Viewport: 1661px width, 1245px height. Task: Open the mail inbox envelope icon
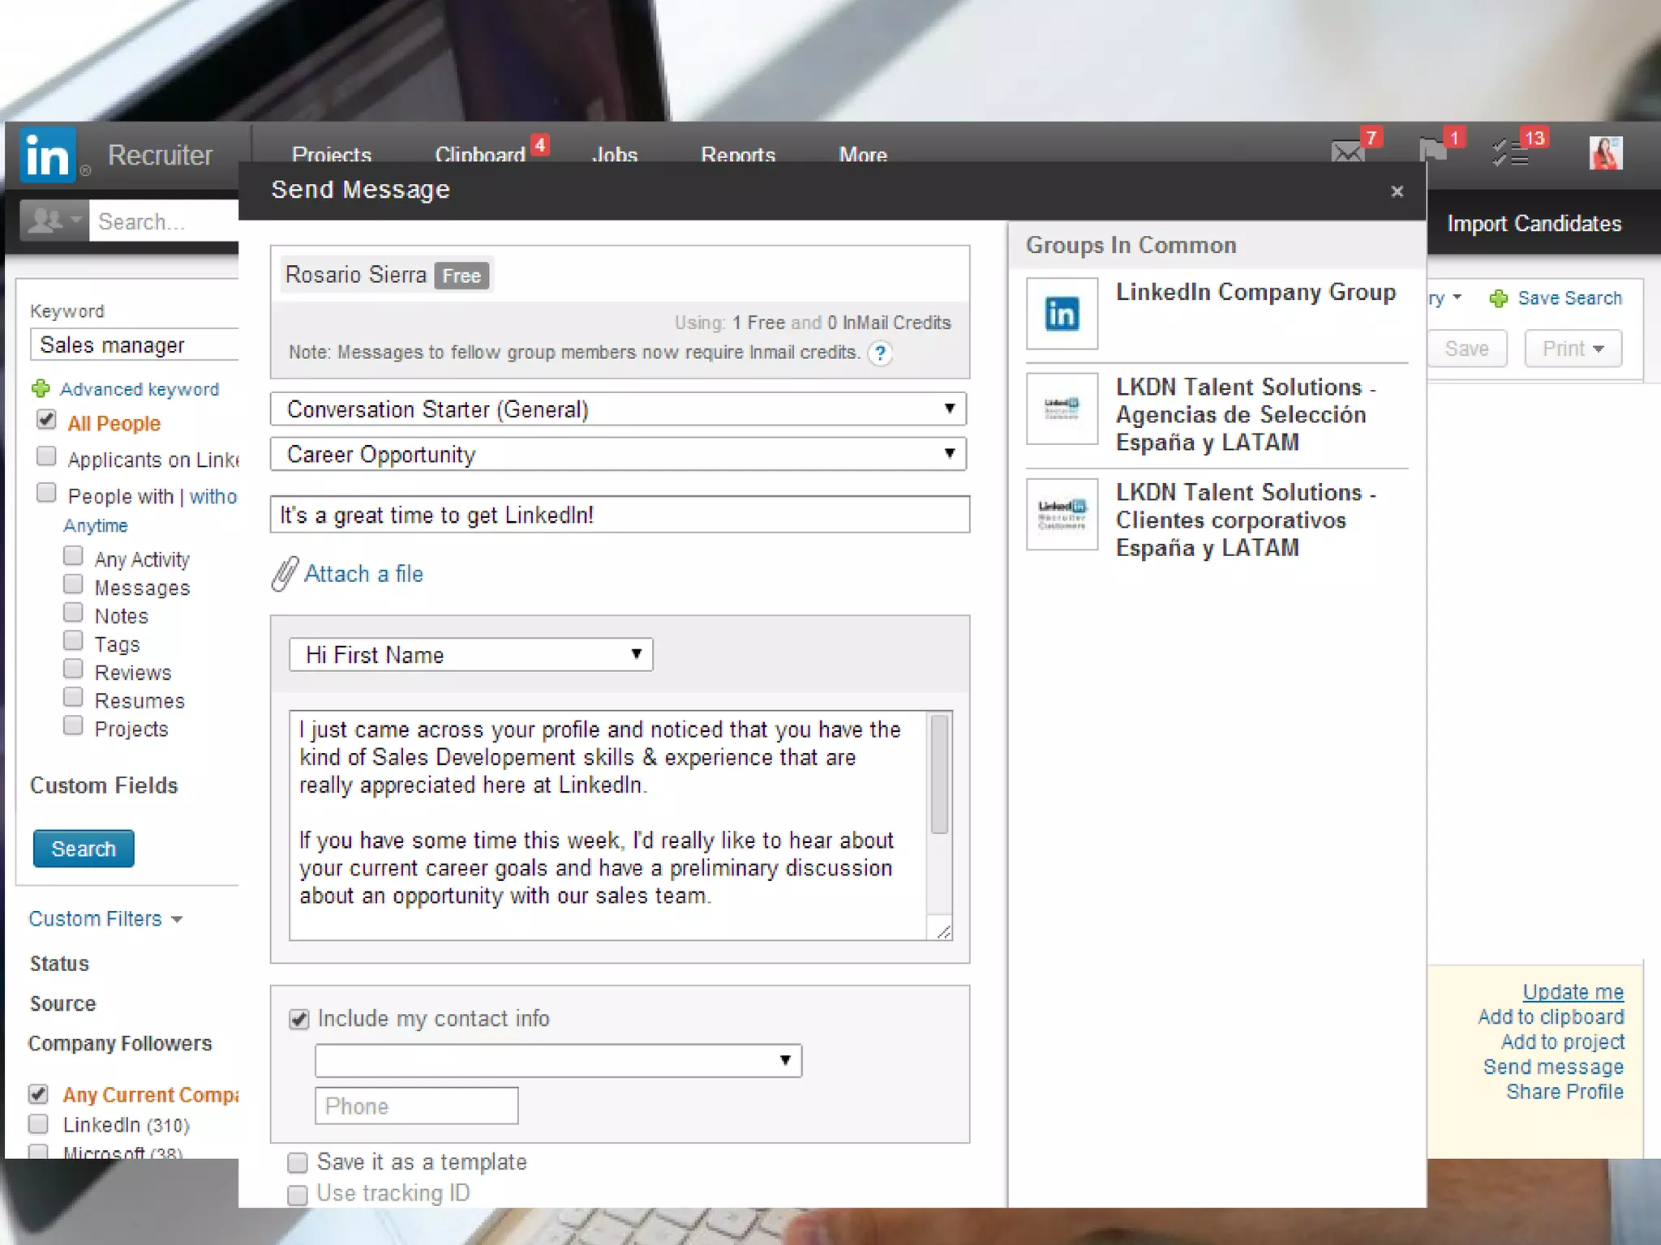click(1347, 152)
